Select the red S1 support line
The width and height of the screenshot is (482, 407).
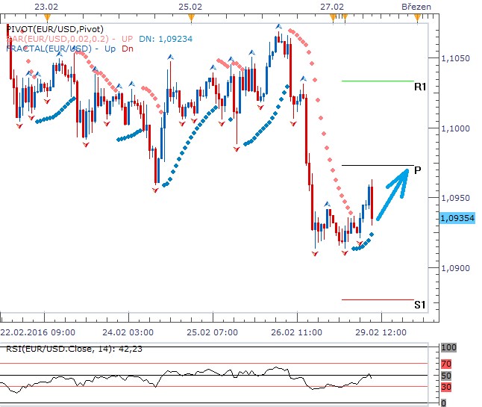point(377,299)
